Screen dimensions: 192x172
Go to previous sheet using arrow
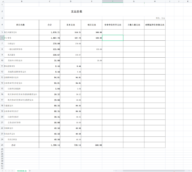(6, 171)
